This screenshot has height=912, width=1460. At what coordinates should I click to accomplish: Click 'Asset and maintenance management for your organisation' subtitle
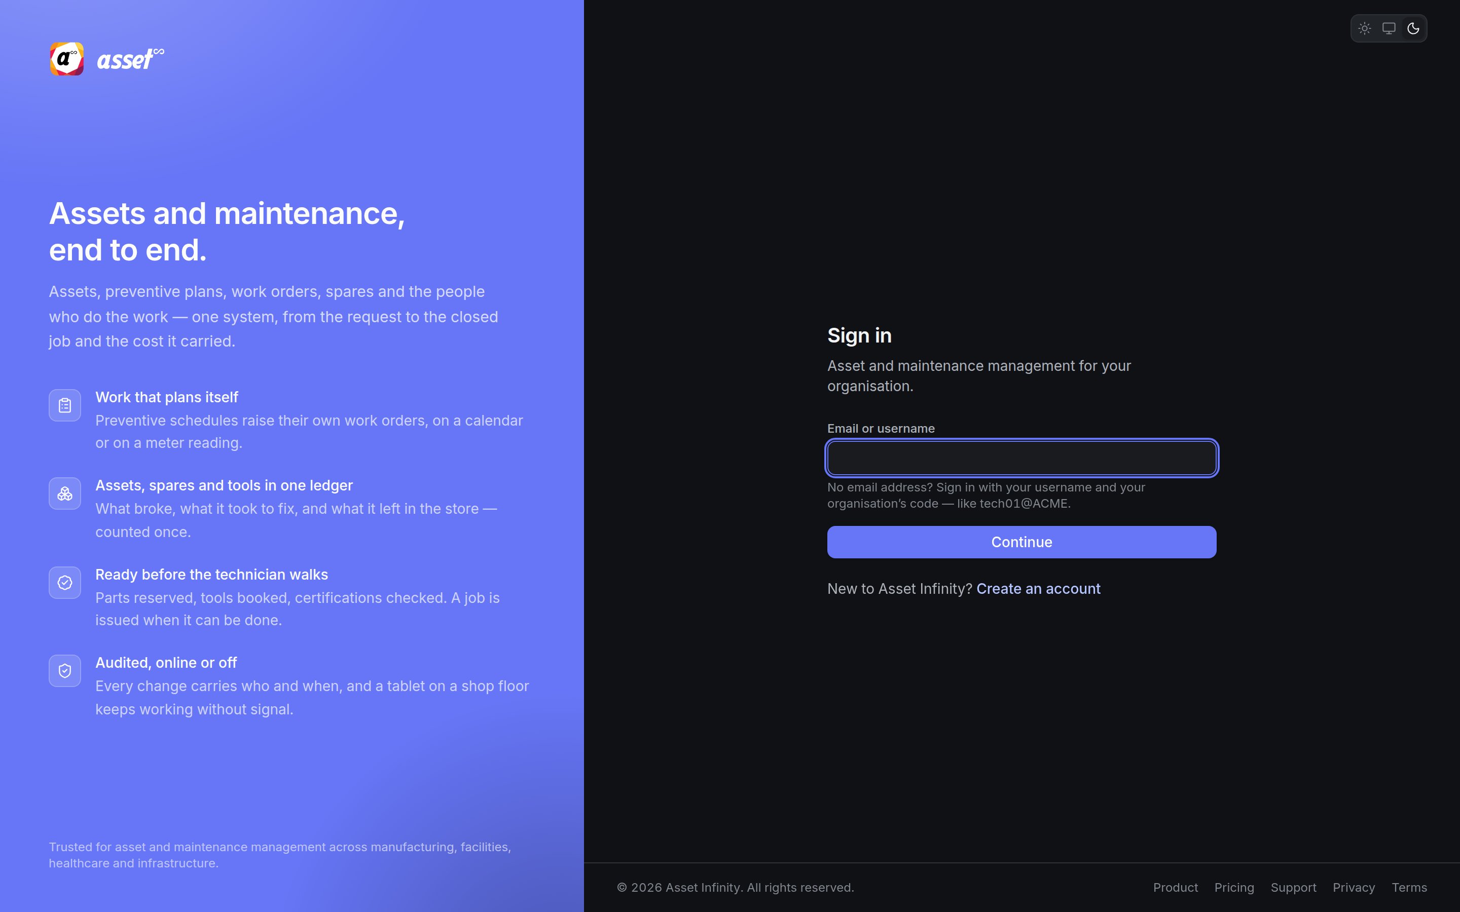click(x=978, y=376)
